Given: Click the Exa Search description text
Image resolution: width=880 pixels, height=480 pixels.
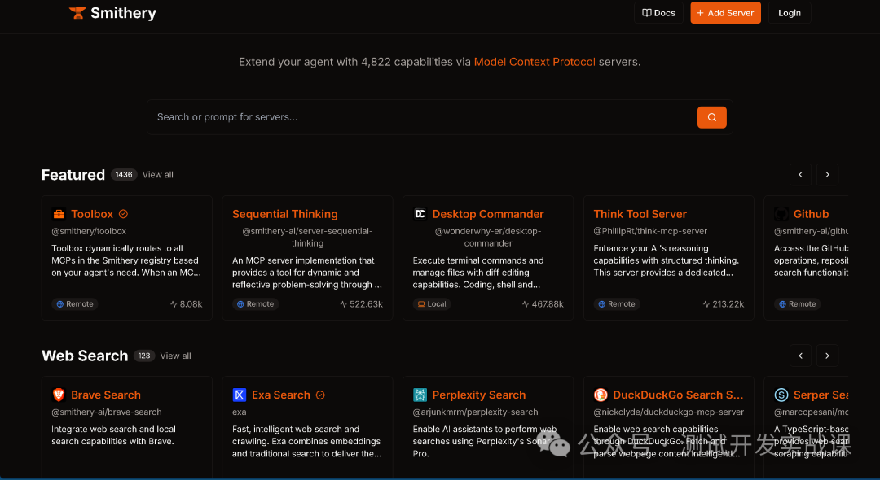Looking at the screenshot, I should [x=307, y=441].
